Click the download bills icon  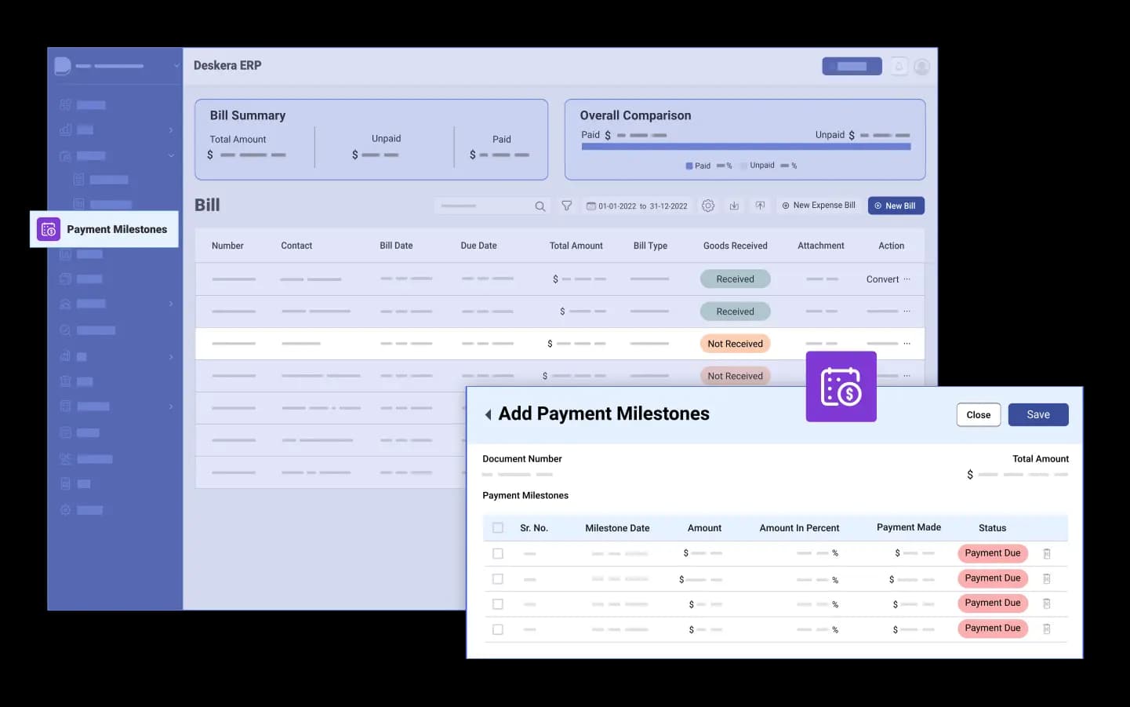pos(734,206)
